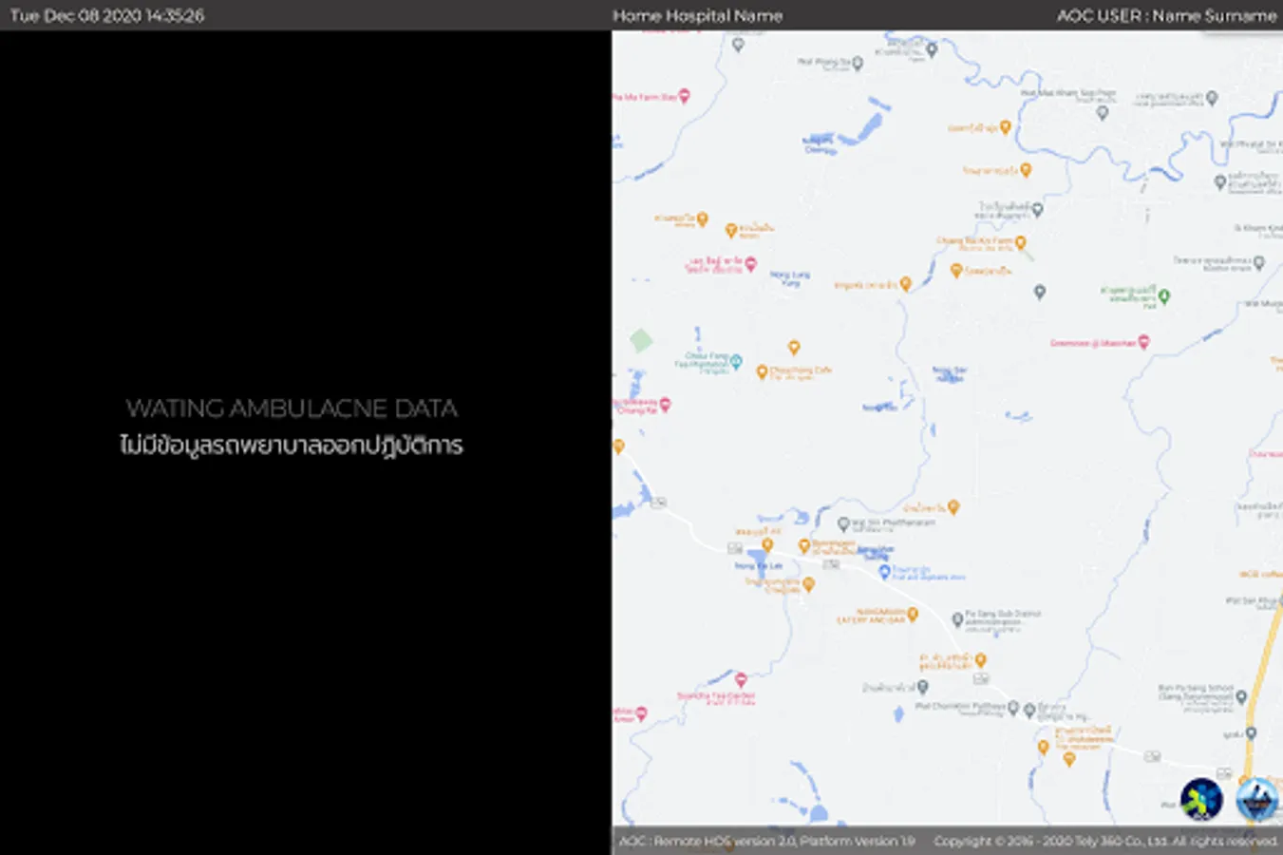Click the Remote HOS version footer text
This screenshot has width=1283, height=855.
point(767,841)
